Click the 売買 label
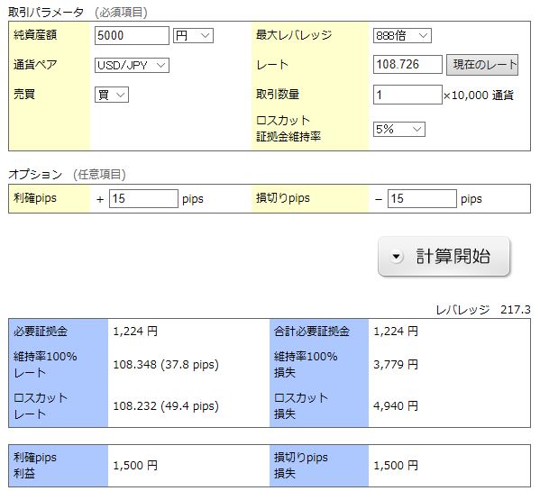 coord(24,94)
